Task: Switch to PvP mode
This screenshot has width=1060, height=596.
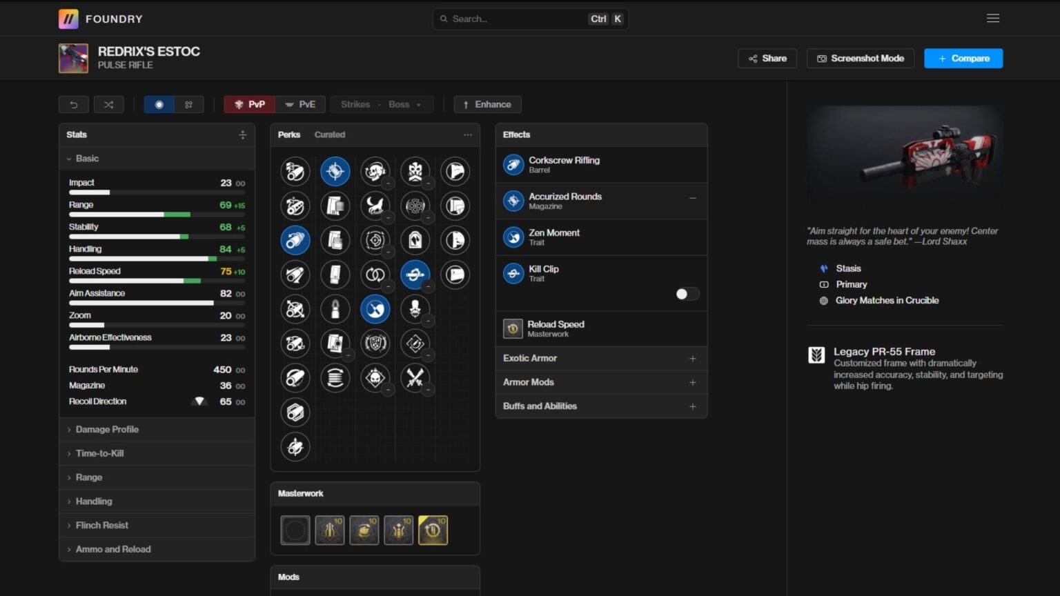Action: (249, 105)
